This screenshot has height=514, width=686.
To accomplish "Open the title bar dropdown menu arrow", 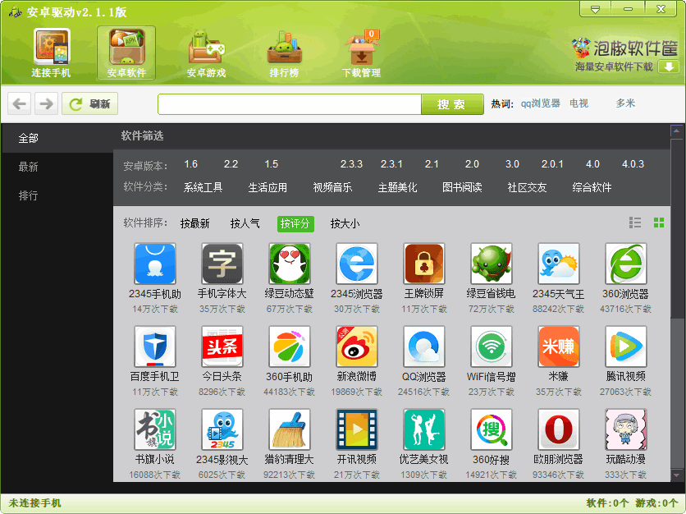I will [x=596, y=9].
